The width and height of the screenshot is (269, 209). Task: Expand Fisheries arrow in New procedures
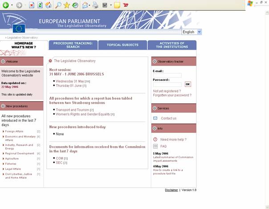[3, 164]
